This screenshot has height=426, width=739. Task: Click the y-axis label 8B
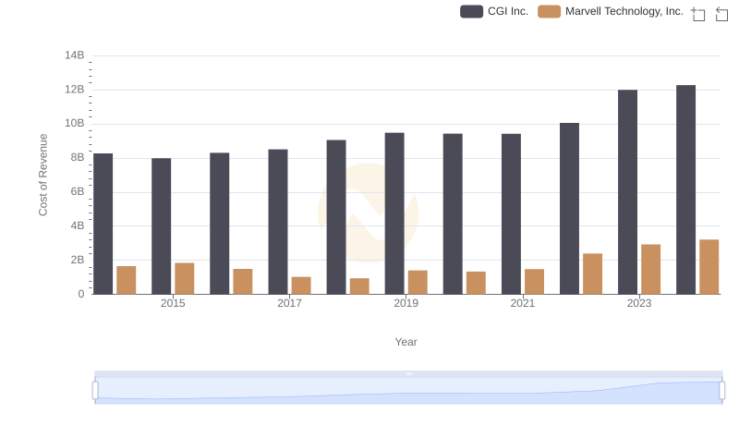[78, 157]
